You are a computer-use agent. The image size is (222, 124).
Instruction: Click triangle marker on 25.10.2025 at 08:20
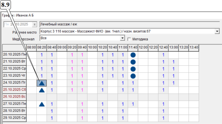pyautogui.click(x=42, y=90)
